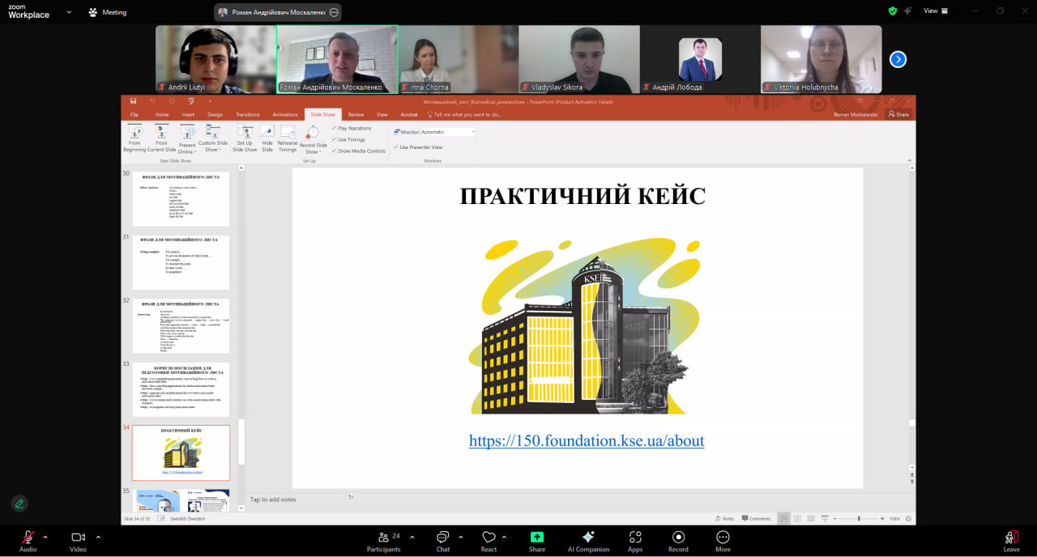Viewport: 1037px width, 557px height.
Task: Open Record Slide Show dropdown
Action: point(313,139)
